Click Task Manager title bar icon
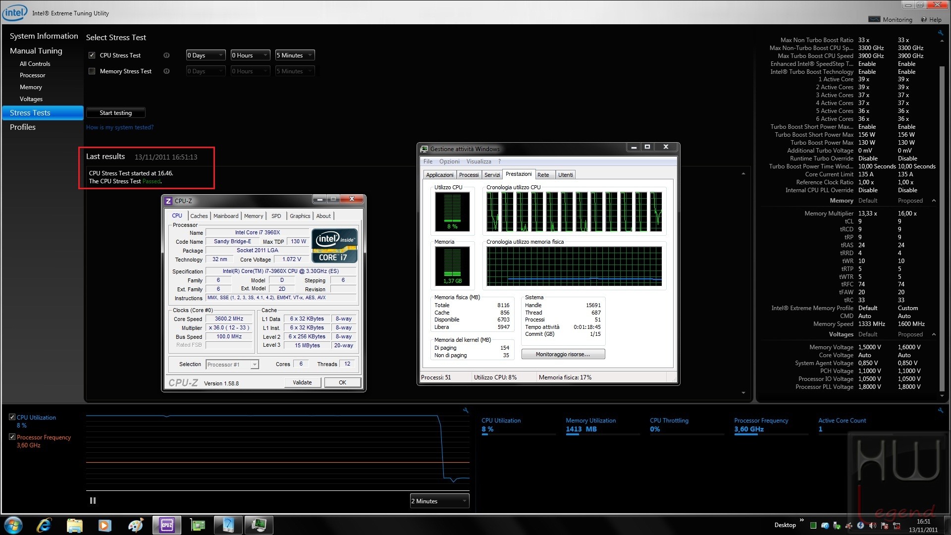The width and height of the screenshot is (951, 535). [x=424, y=149]
